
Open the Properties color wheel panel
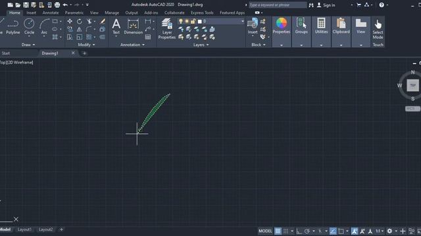282,31
